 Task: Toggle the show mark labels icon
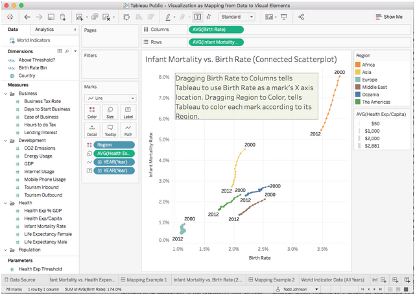coord(197,17)
